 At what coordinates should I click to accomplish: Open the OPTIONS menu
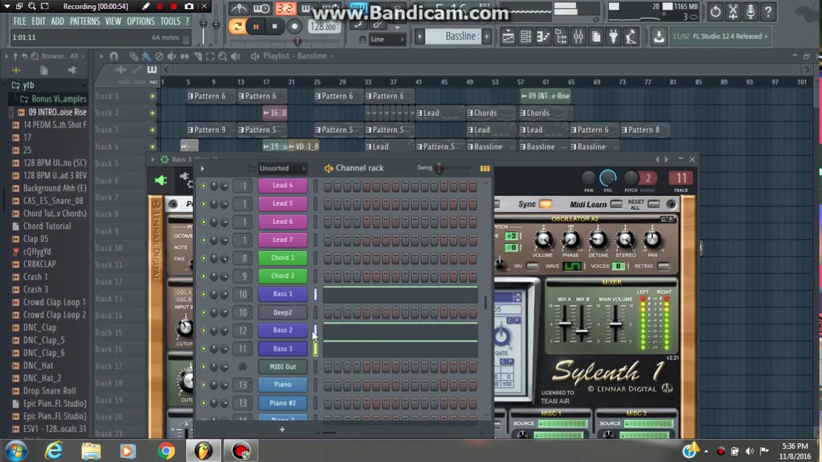tap(140, 21)
